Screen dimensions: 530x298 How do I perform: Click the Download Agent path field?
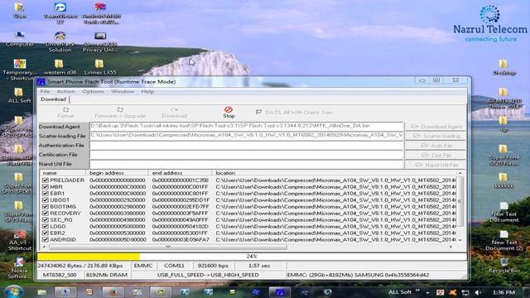(x=247, y=126)
